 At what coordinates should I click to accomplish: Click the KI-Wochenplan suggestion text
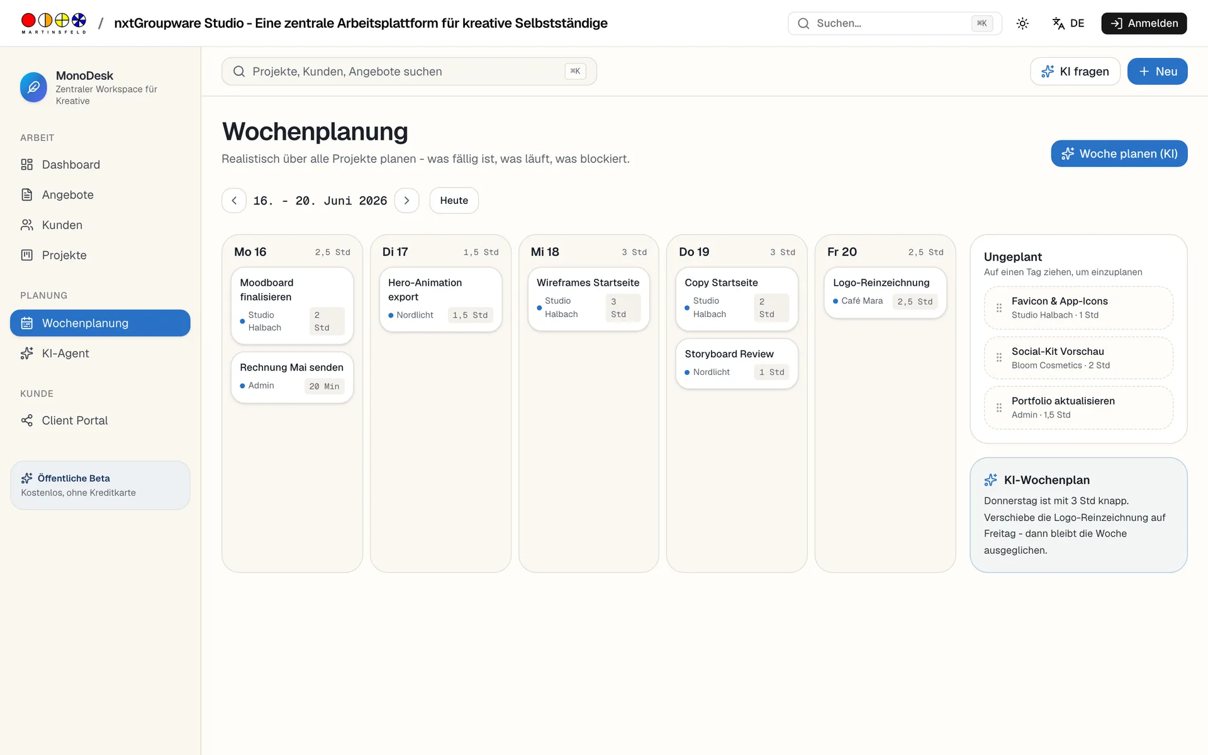[x=1075, y=525]
